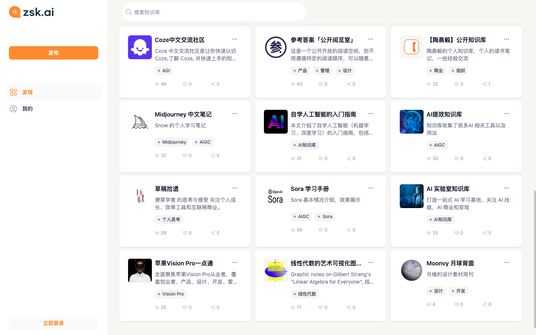Click the 发现 grid icon in the sidebar
This screenshot has height=335, width=536.
(13, 92)
